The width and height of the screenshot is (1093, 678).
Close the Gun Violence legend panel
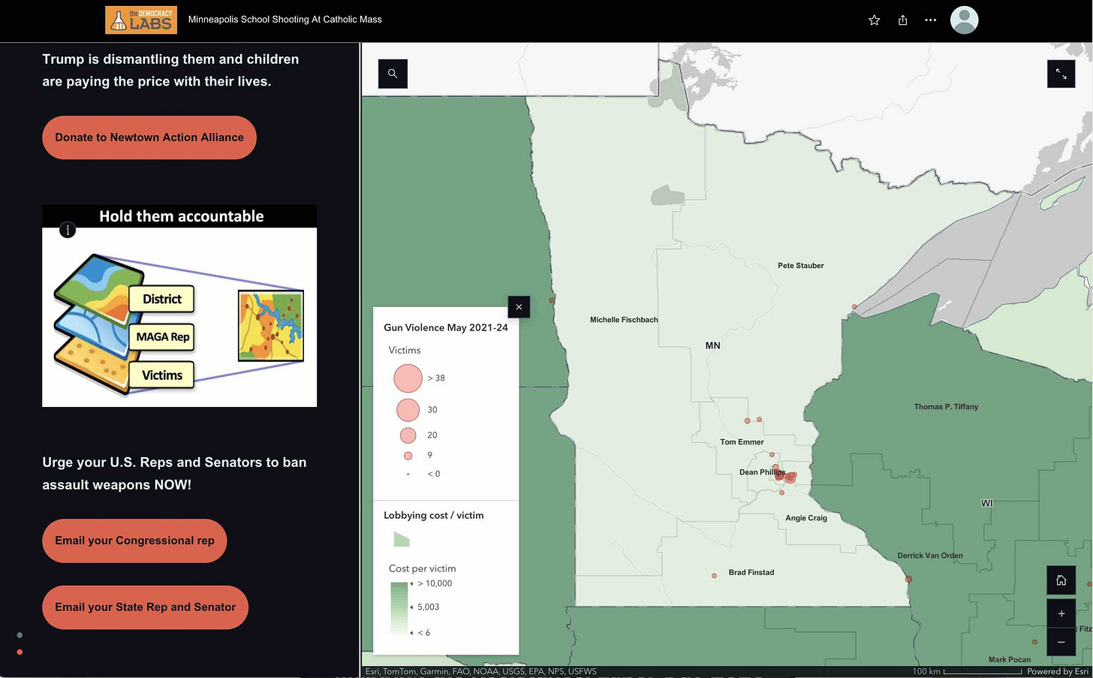(518, 307)
